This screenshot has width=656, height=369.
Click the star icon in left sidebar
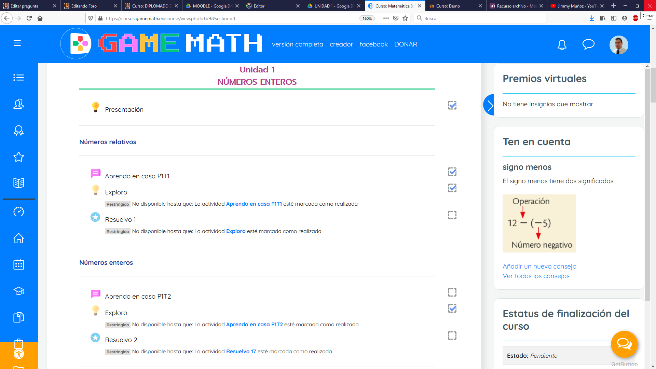point(18,157)
